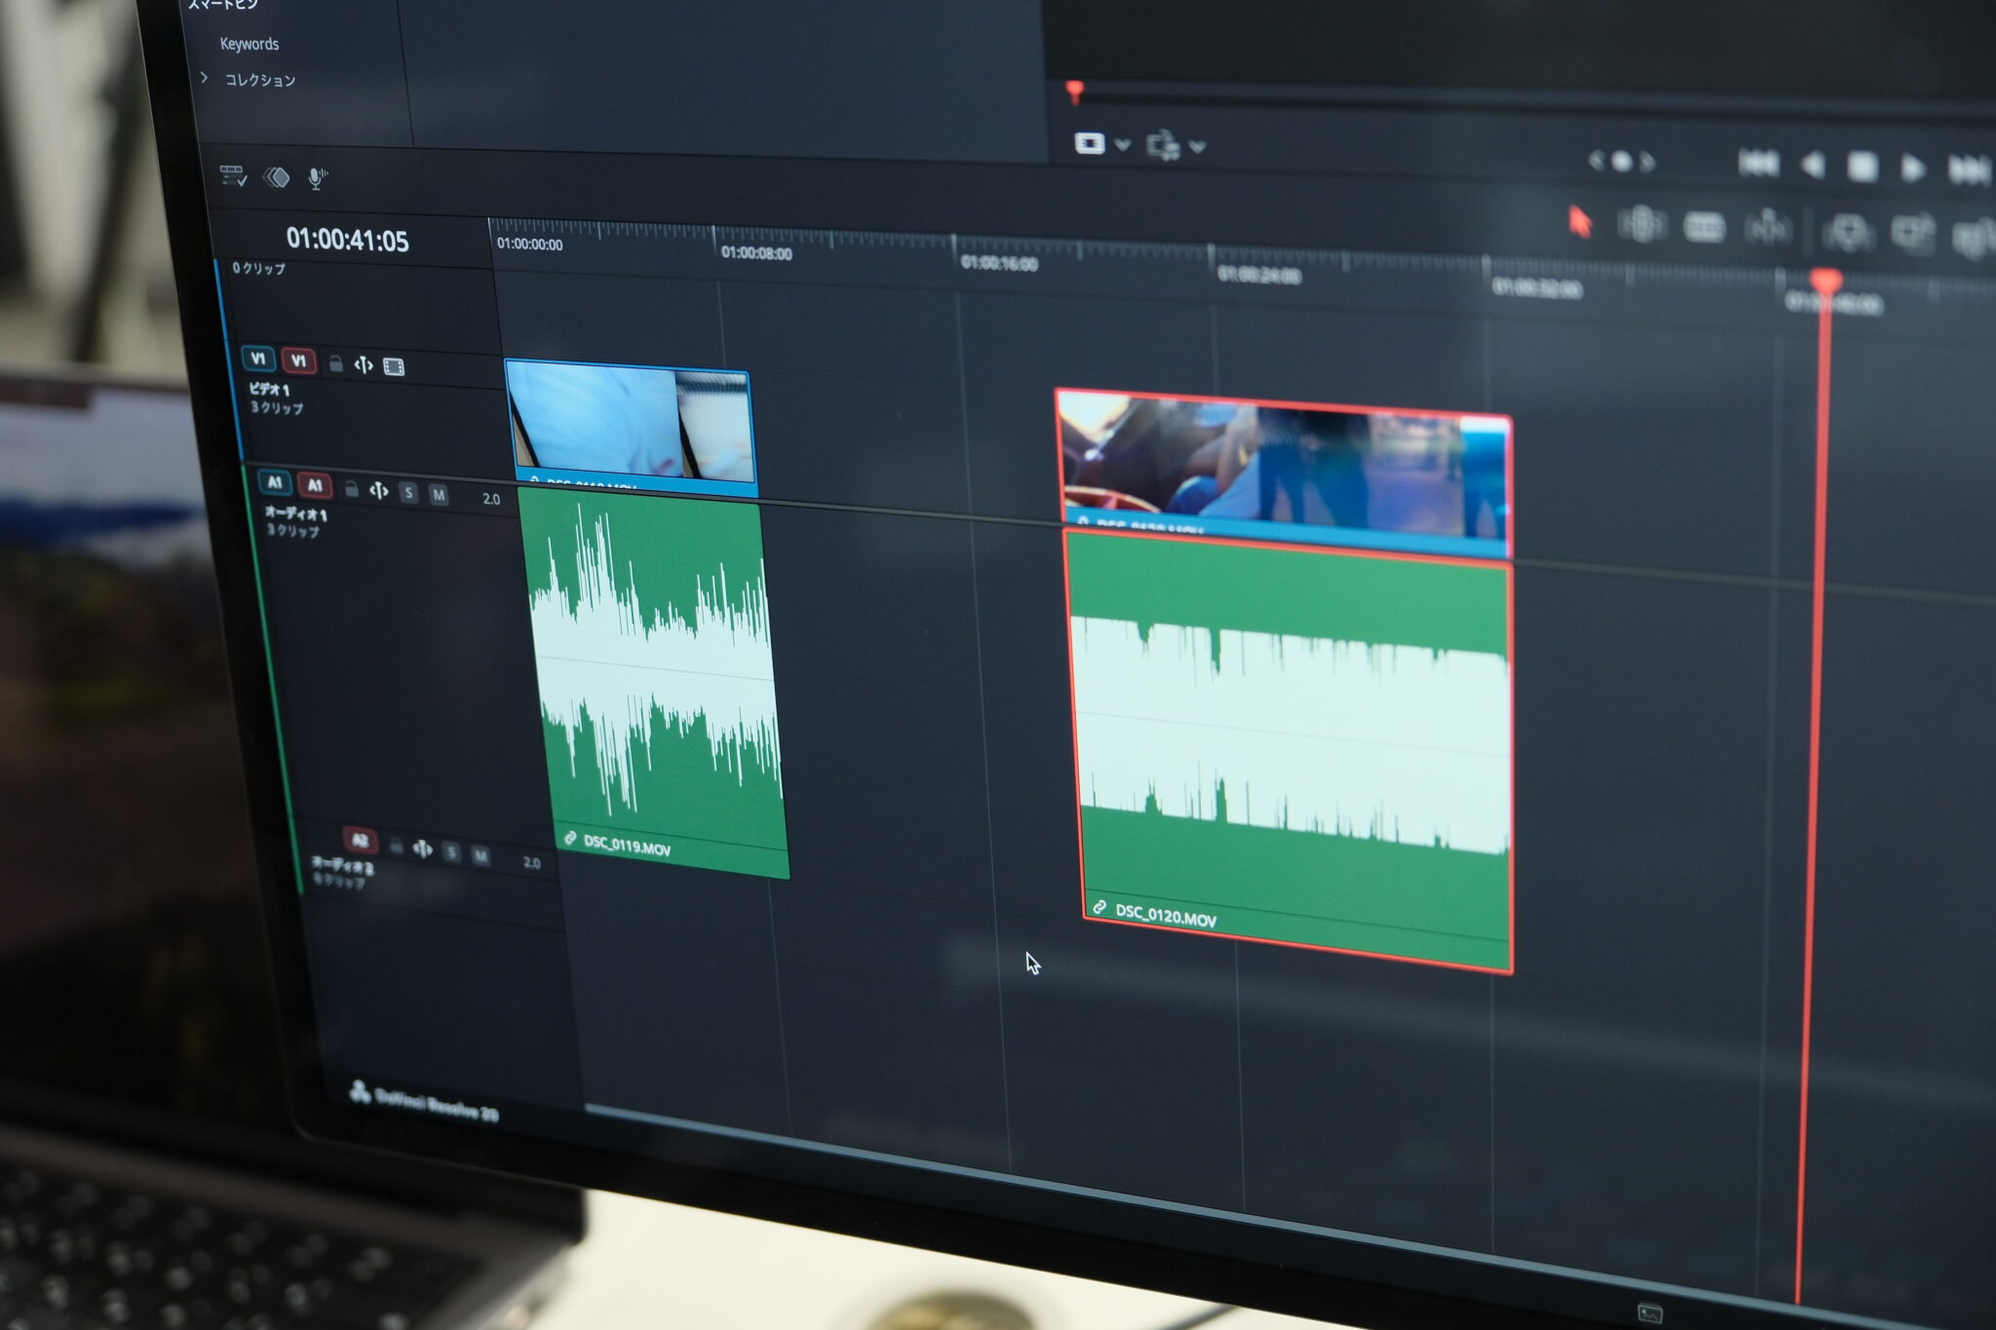This screenshot has height=1330, width=1996.
Task: Mute the Audio 2 track
Action: (480, 856)
